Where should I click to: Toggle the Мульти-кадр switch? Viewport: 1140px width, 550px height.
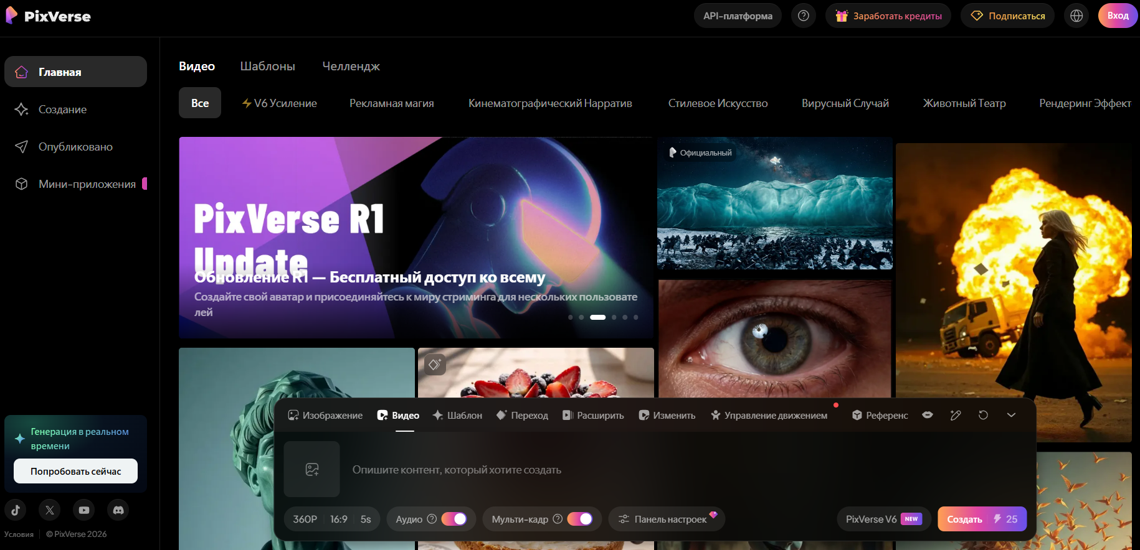[580, 519]
